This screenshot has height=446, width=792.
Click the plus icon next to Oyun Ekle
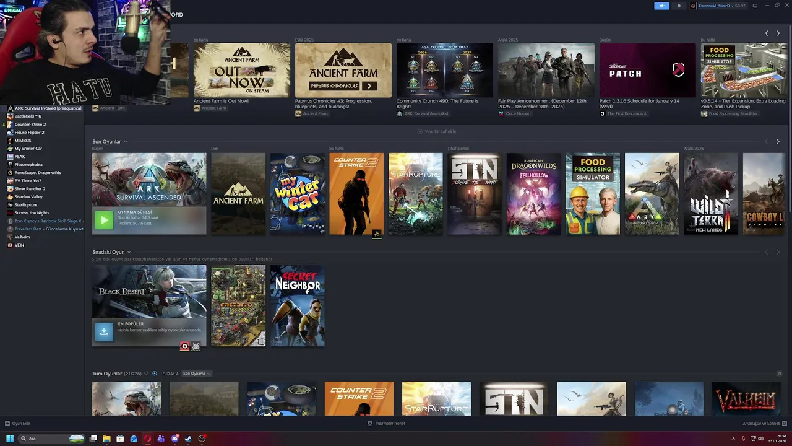click(7, 424)
